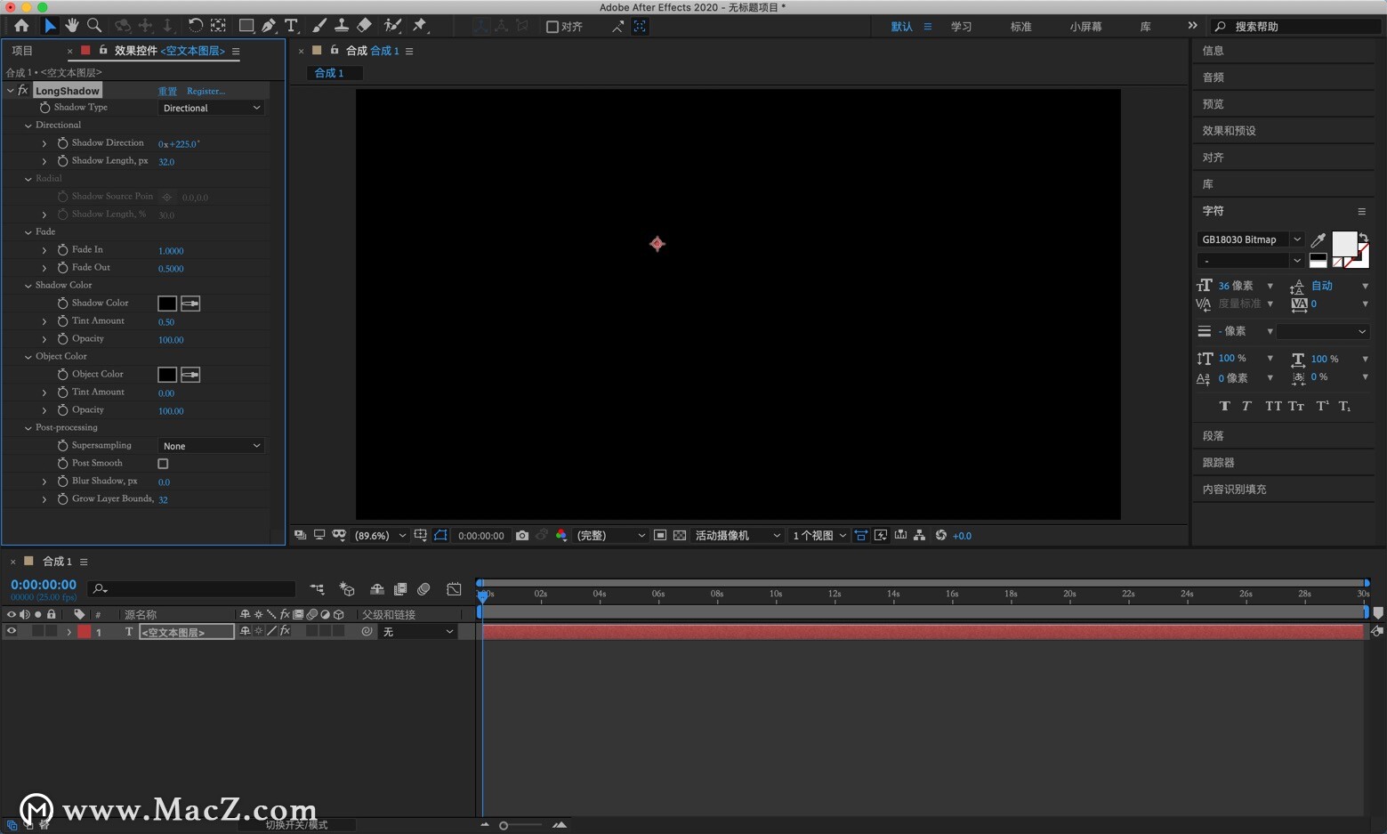Select the 默认 workspace

[902, 27]
